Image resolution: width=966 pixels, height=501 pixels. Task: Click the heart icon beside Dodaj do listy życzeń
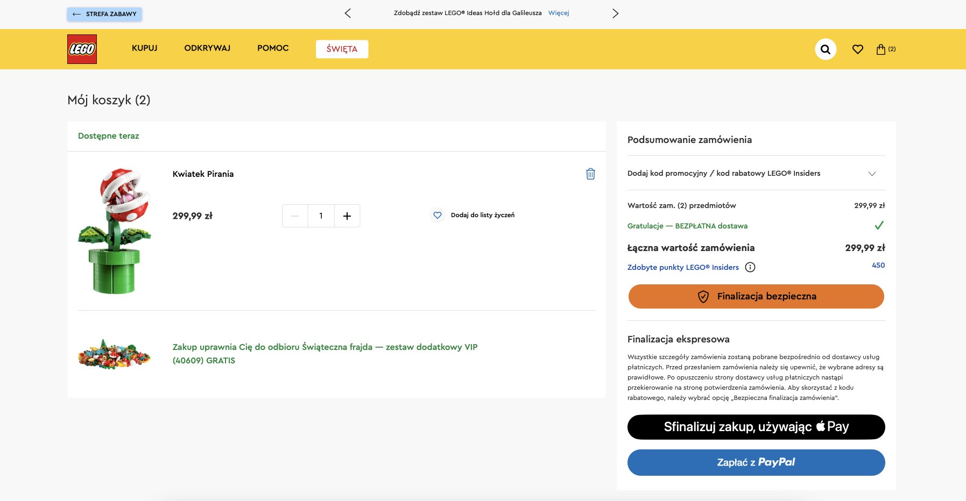click(438, 215)
